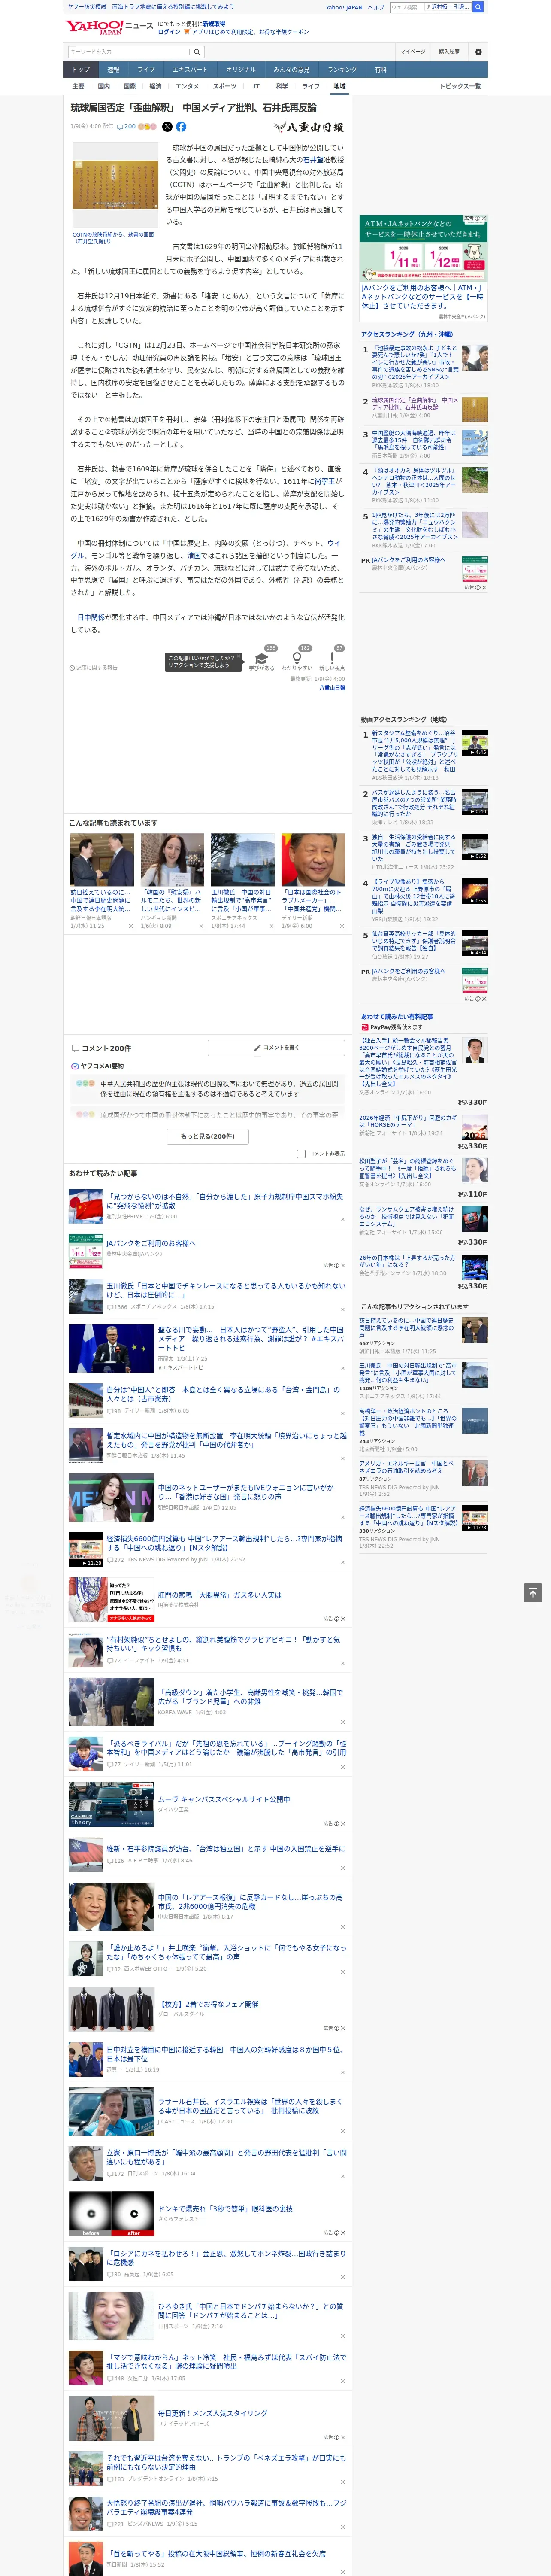This screenshot has width=551, height=2576.
Task: Click the Yahoo! JAPAN logo
Action: (95, 27)
